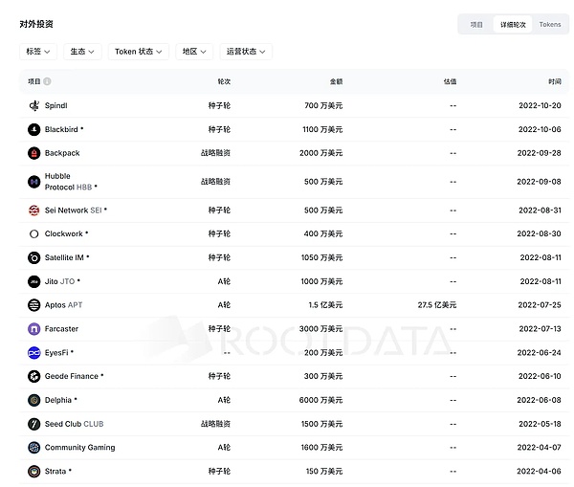Click the Satellite IM logo icon
Screen dimensions: 574x487
click(34, 257)
